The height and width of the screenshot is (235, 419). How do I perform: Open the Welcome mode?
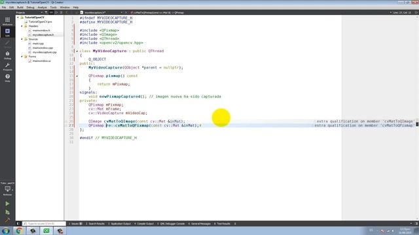pos(7,21)
